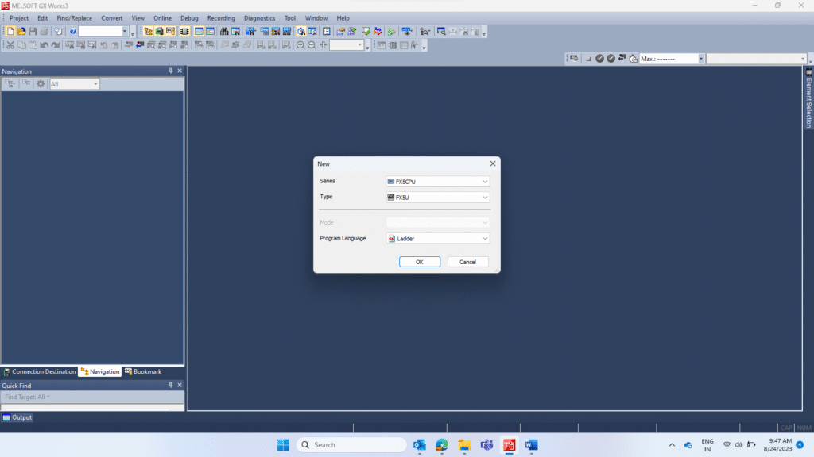
Task: Click the green convert arrow icon
Action: coord(391,31)
